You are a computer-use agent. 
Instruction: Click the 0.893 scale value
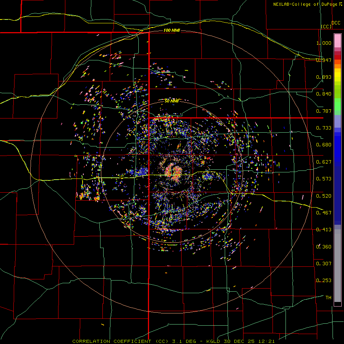[x=324, y=77]
